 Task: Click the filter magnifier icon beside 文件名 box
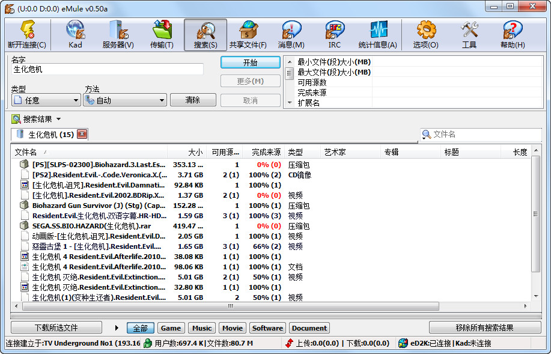(426, 134)
